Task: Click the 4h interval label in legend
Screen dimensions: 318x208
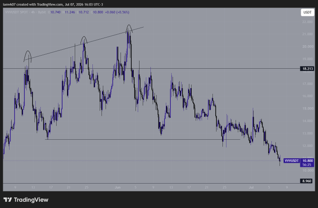Action: [x=33, y=12]
